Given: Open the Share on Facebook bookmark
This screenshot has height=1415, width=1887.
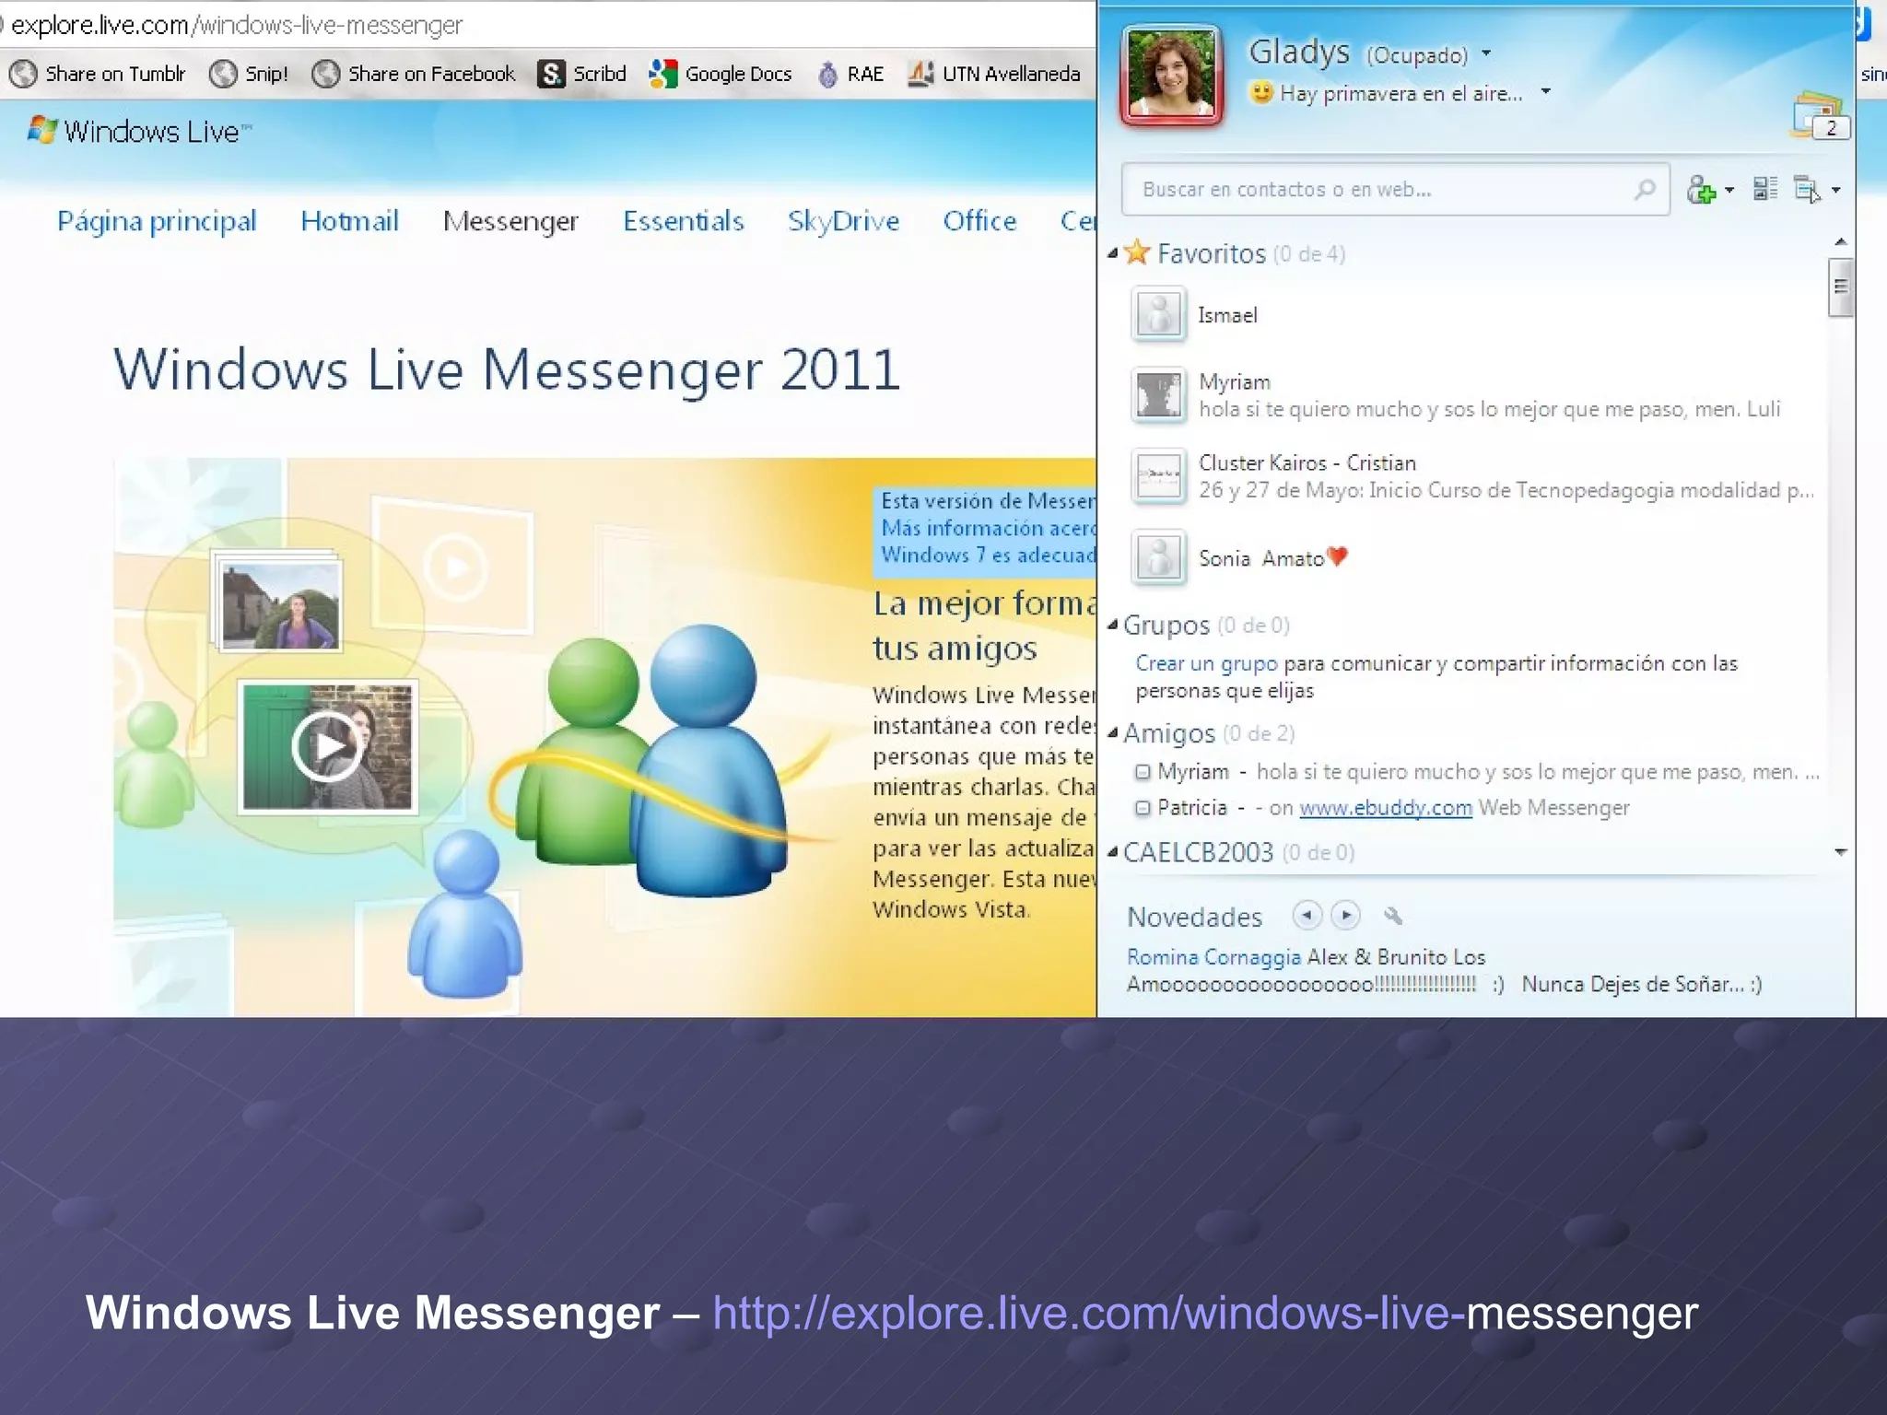Looking at the screenshot, I should tap(414, 74).
